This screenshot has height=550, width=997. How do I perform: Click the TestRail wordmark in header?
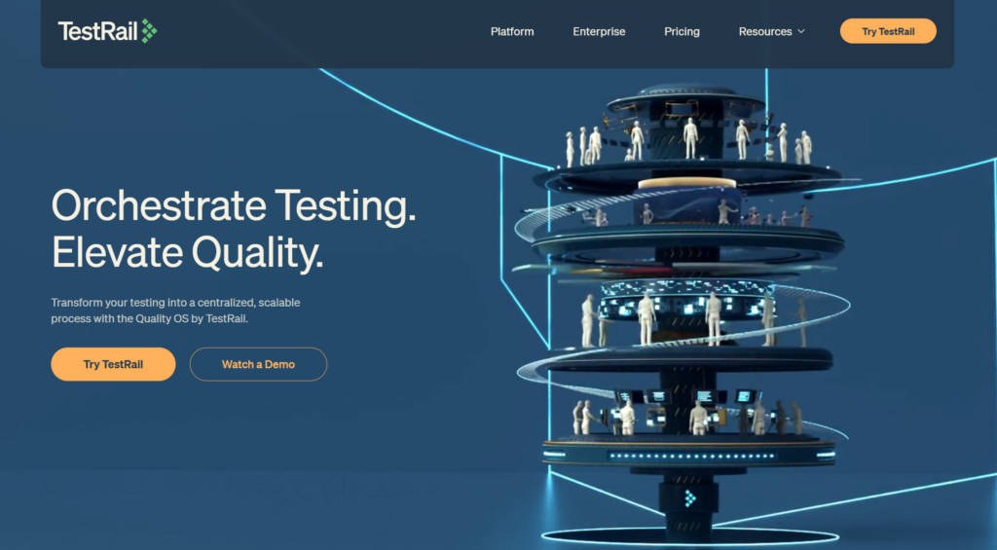(97, 31)
